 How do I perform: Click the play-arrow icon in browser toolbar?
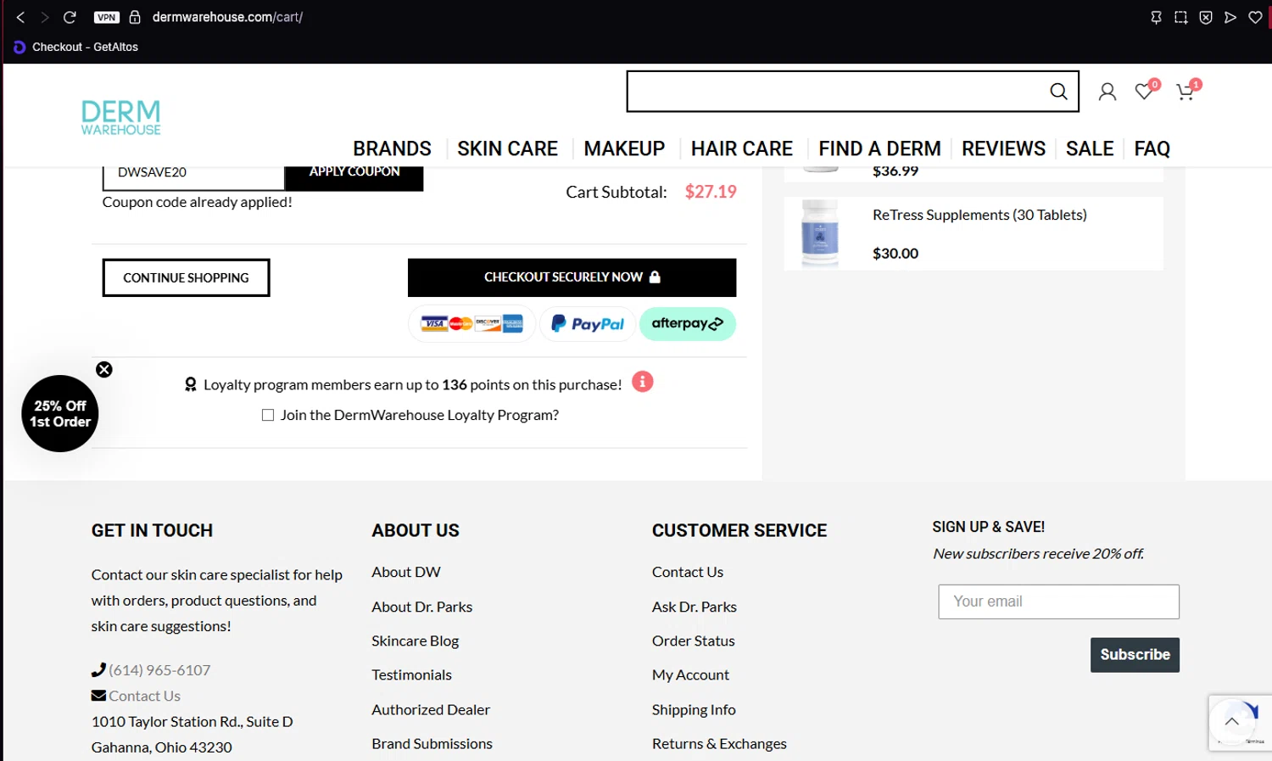1230,17
